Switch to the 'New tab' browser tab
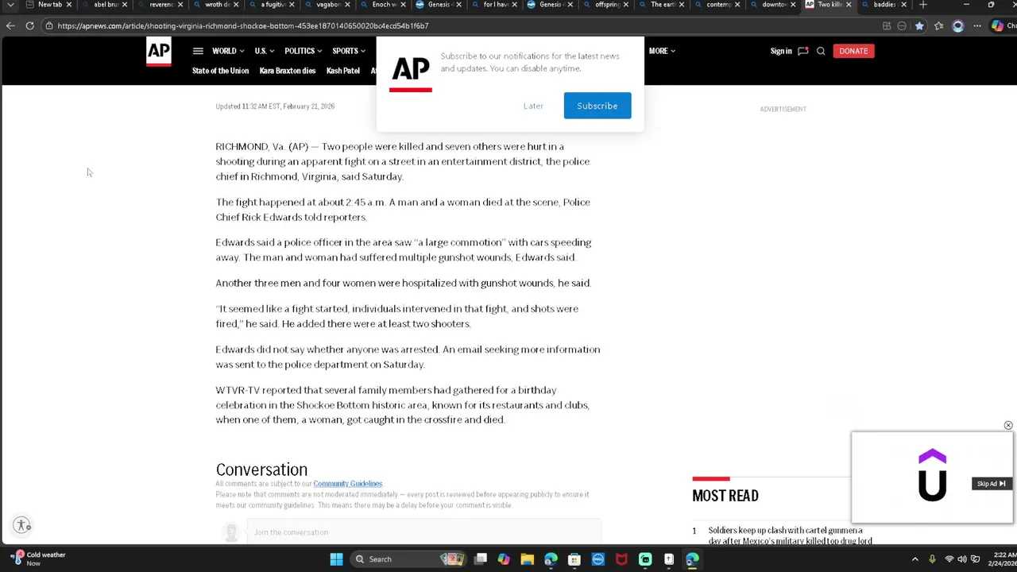Screen dimensions: 1017x572 click(x=49, y=5)
